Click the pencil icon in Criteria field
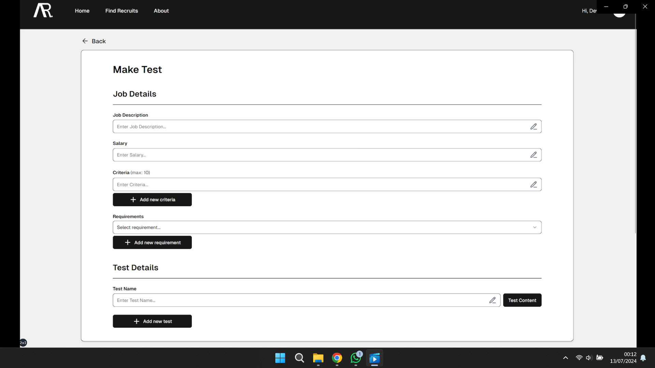The width and height of the screenshot is (655, 368). pos(534,185)
